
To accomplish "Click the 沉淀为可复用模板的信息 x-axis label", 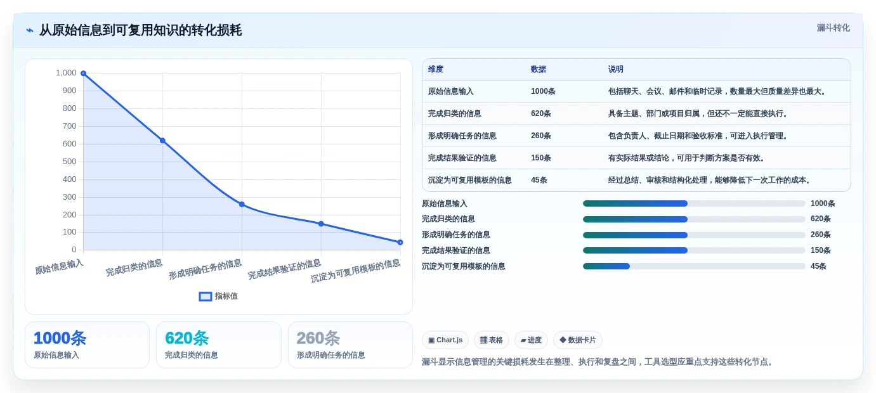I will [x=355, y=271].
